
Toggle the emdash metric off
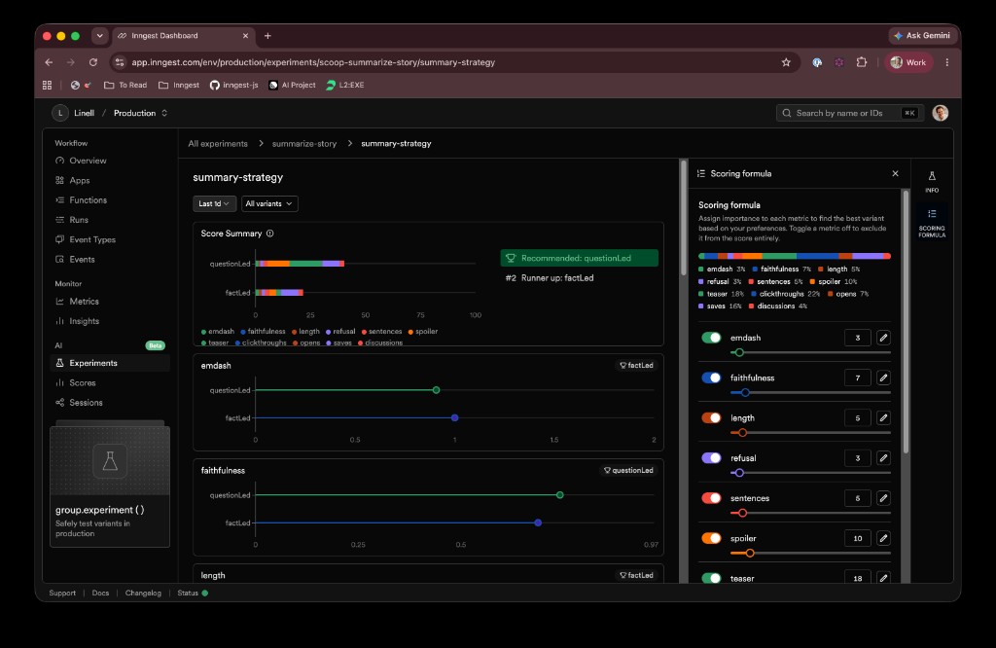click(x=711, y=338)
